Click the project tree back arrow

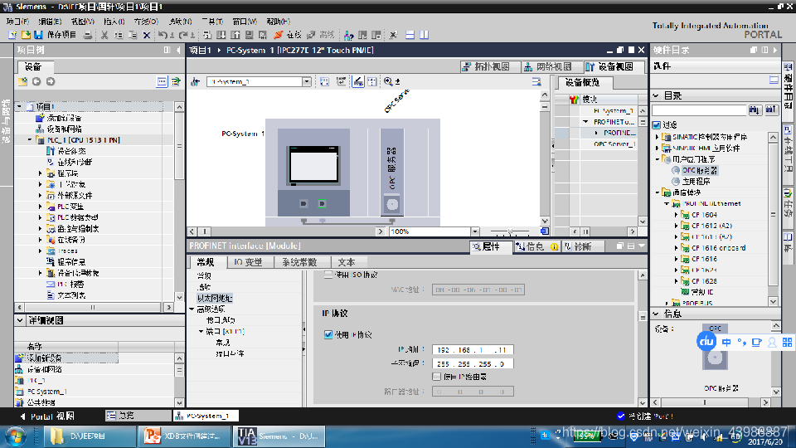[36, 81]
